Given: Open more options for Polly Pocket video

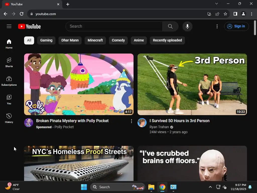Looking at the screenshot, I should click(x=131, y=121).
